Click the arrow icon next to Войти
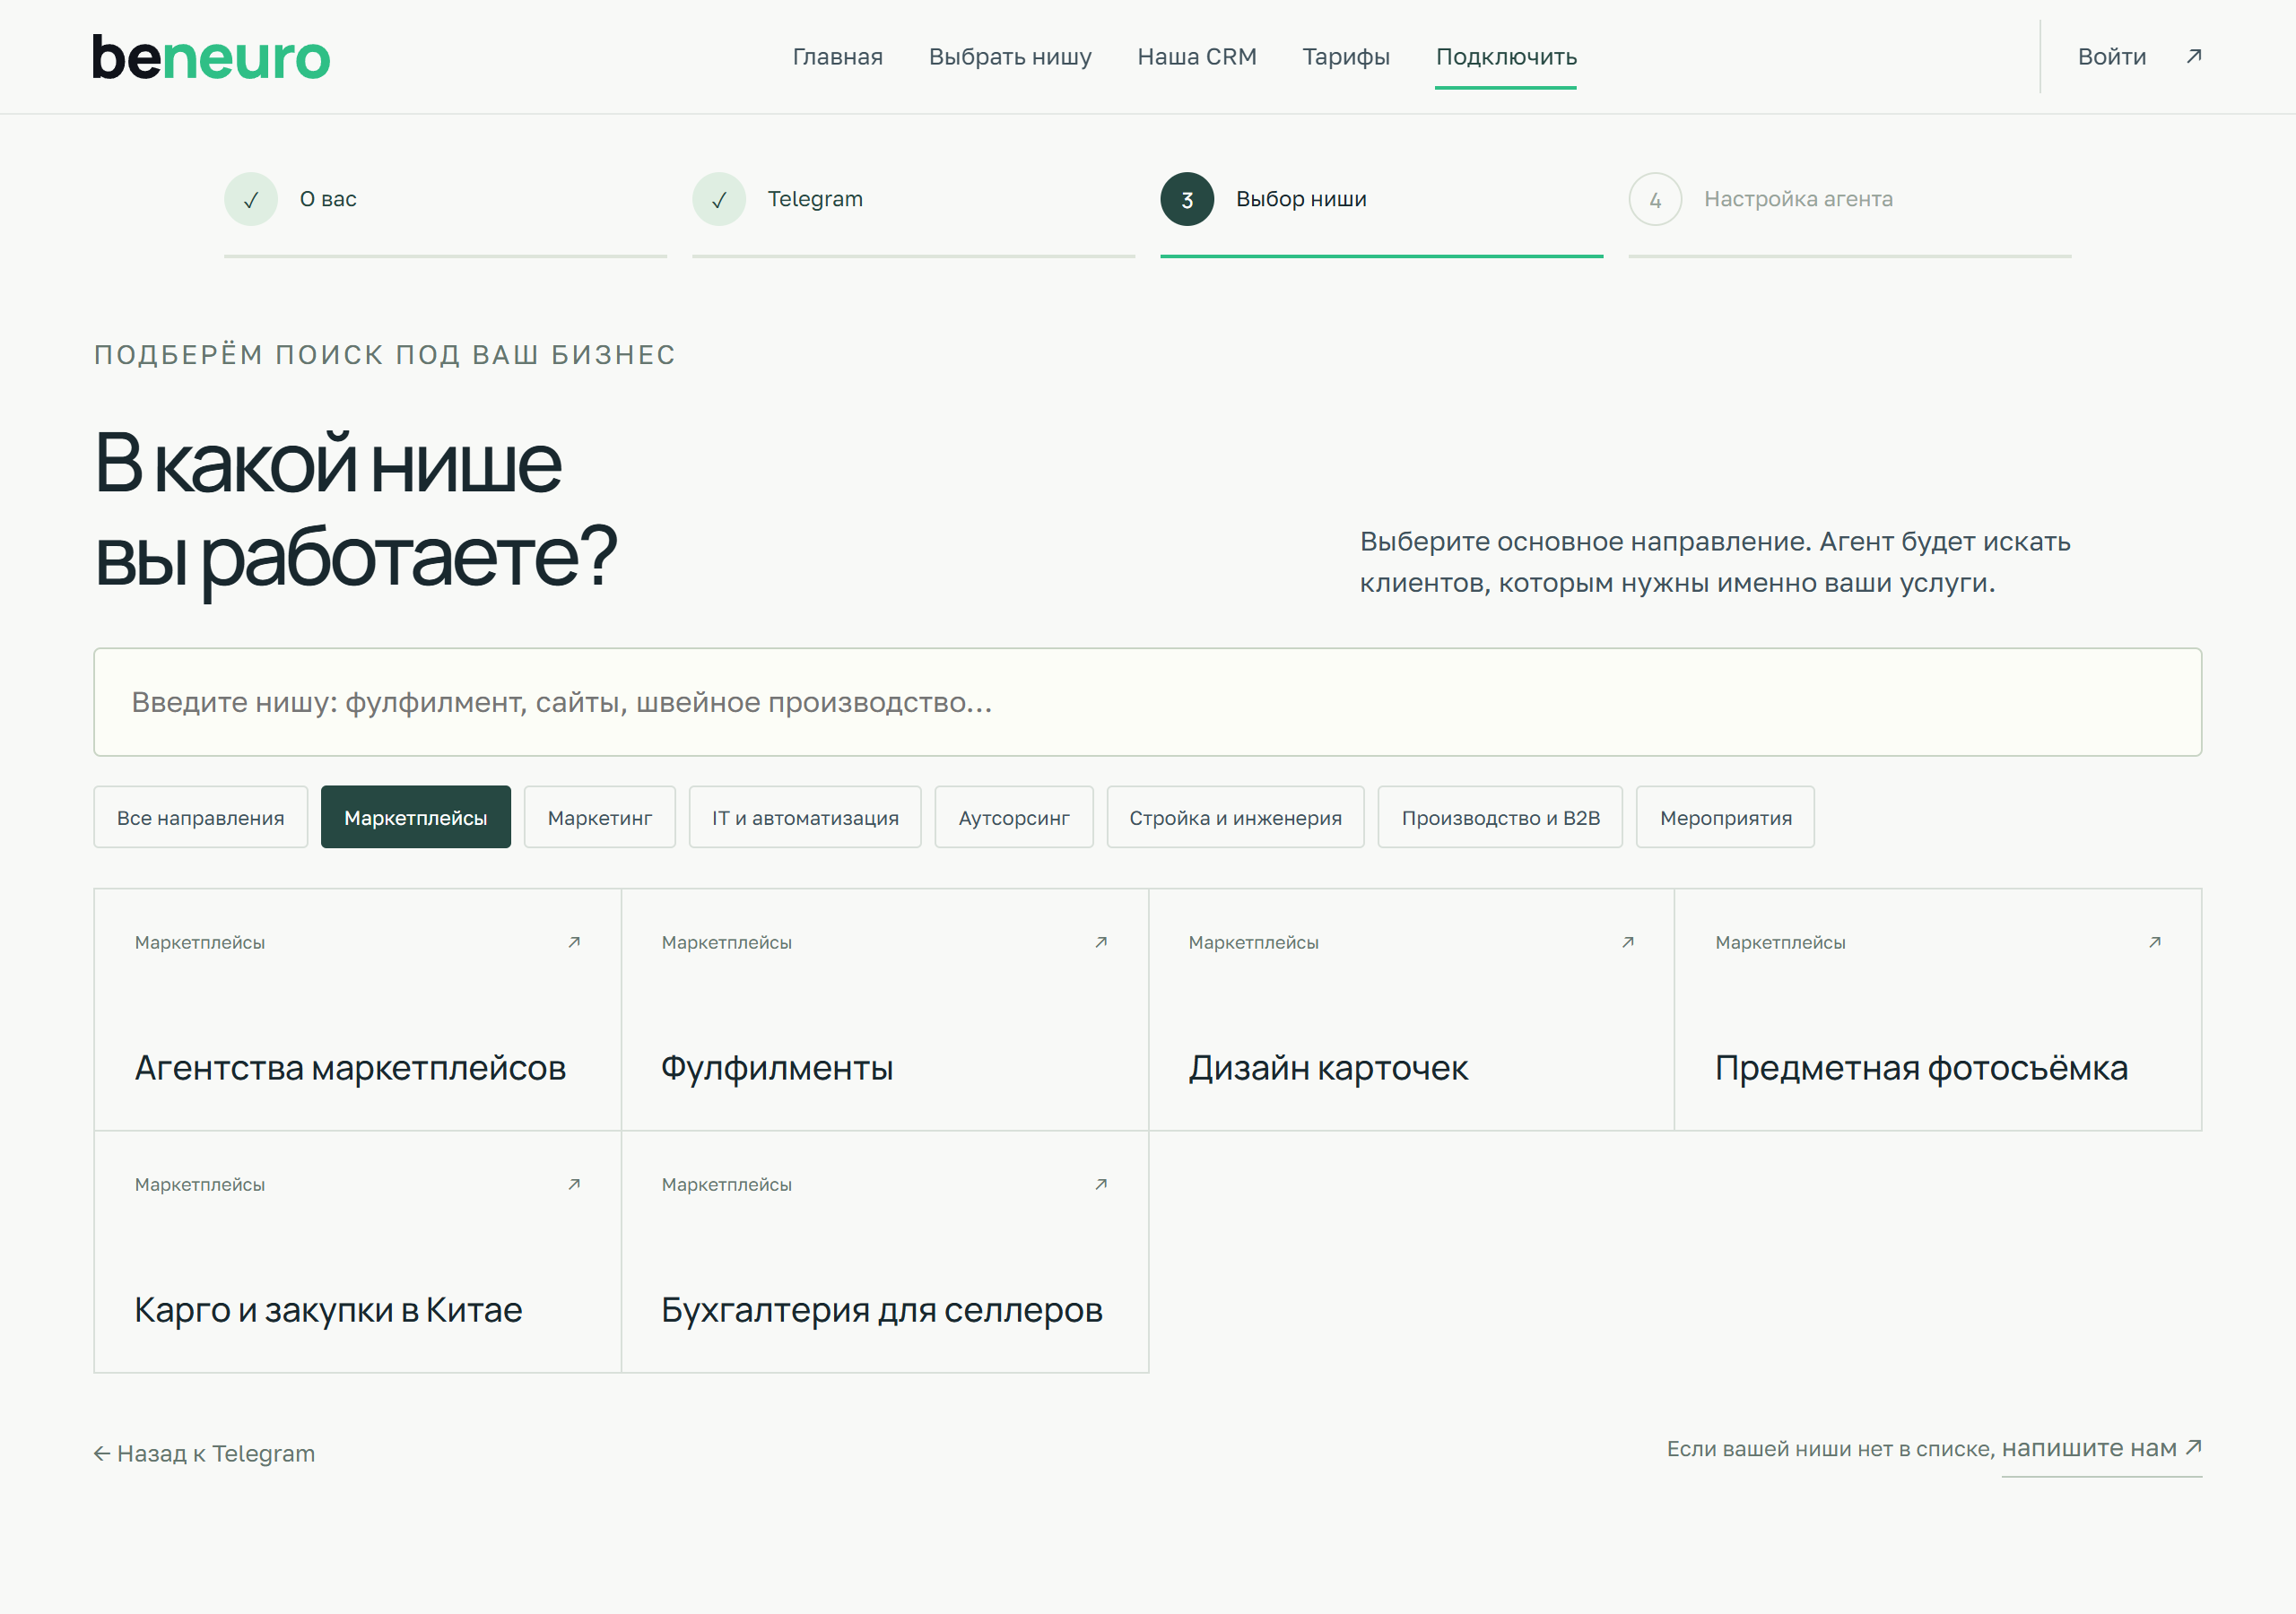Image resolution: width=2296 pixels, height=1614 pixels. click(x=2193, y=56)
